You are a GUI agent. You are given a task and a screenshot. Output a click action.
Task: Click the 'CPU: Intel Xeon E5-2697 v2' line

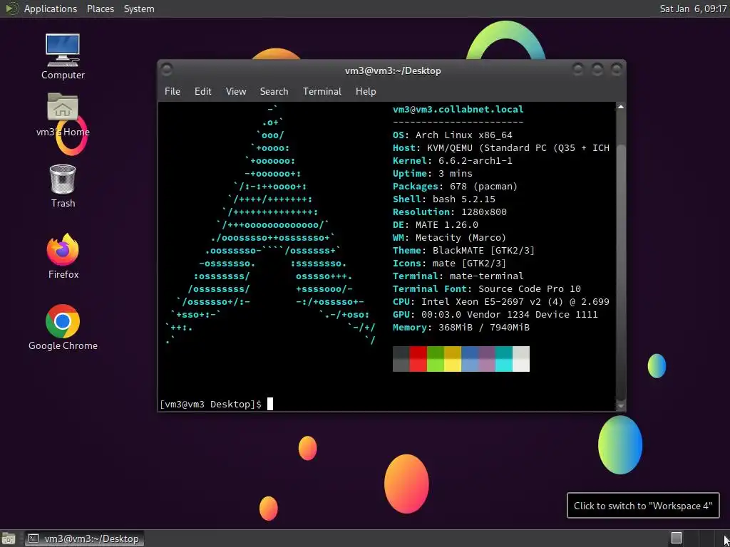point(501,302)
